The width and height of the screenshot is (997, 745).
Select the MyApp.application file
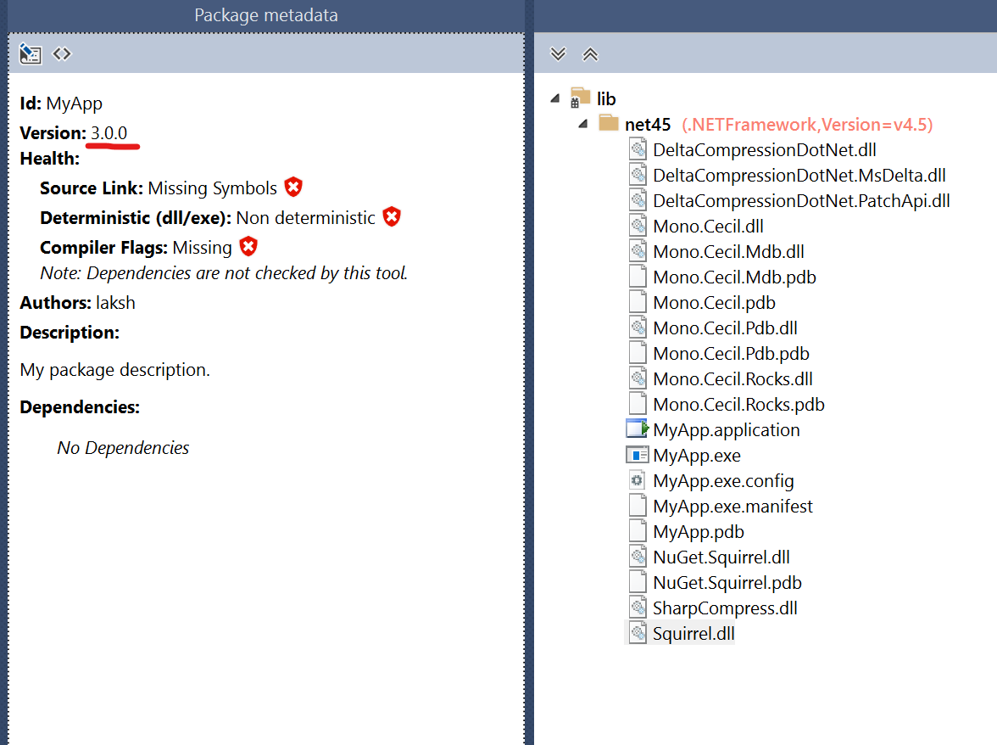click(726, 430)
